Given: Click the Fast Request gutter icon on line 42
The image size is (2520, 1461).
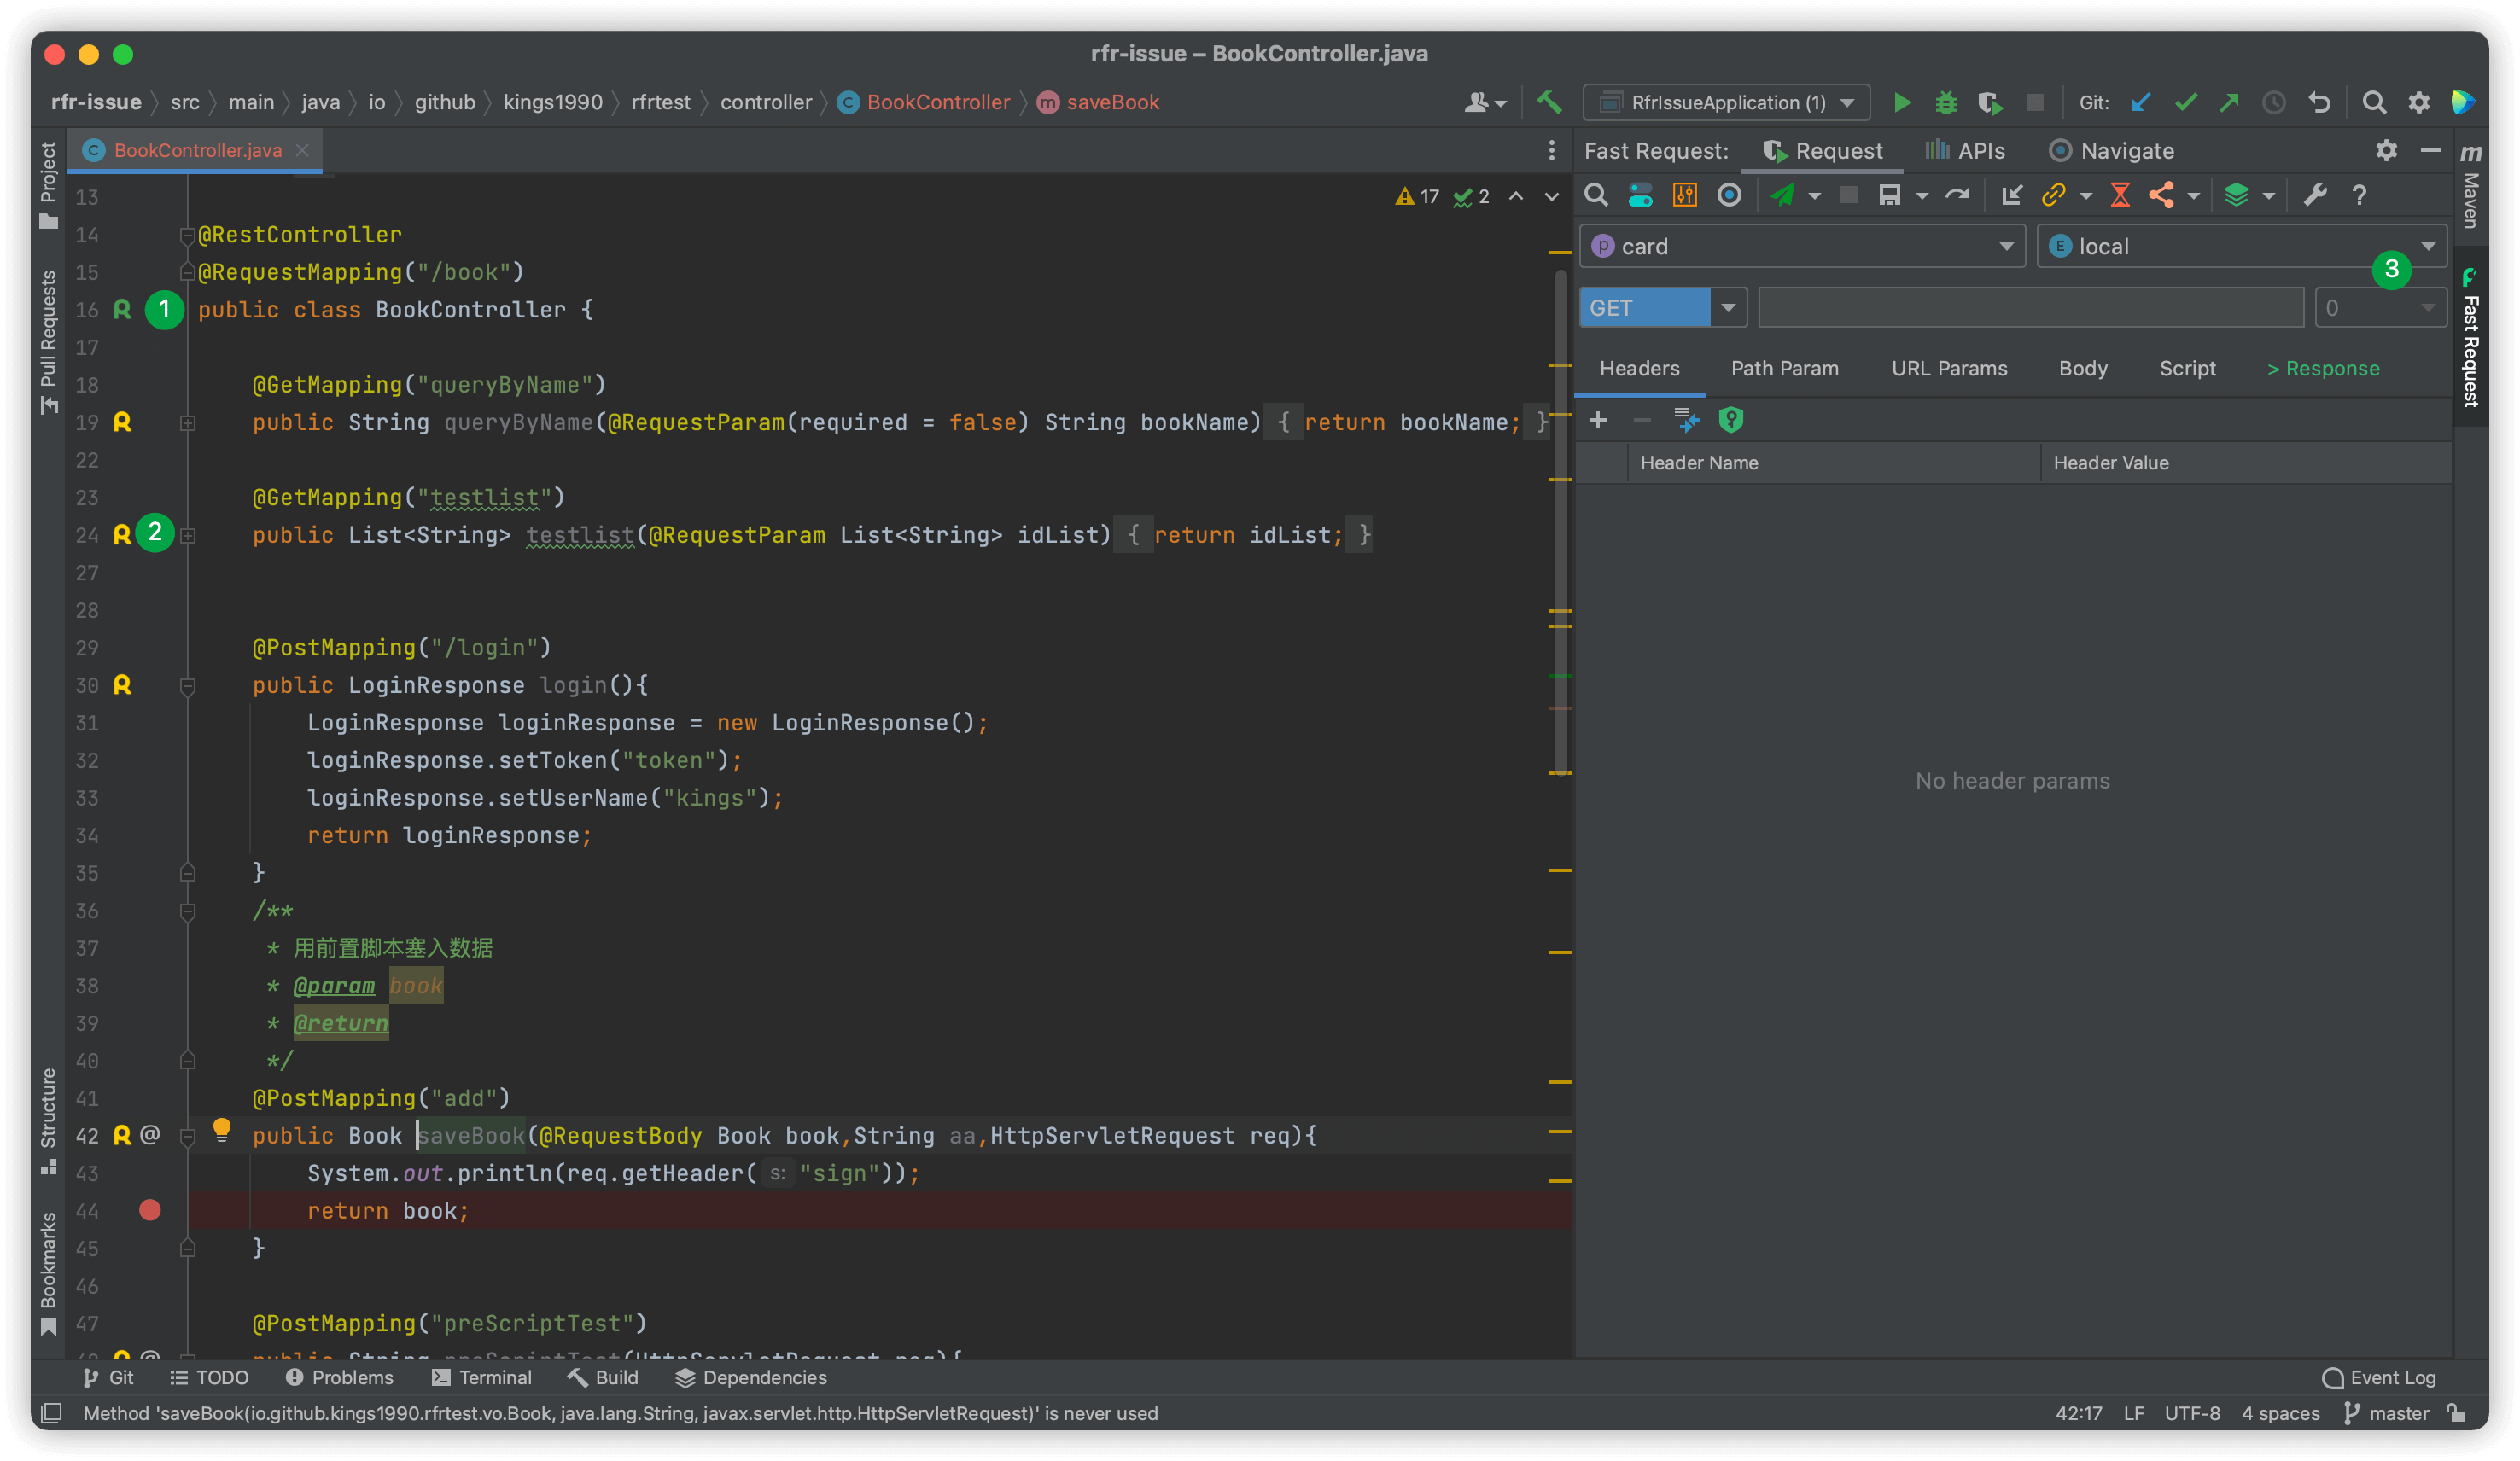Looking at the screenshot, I should point(122,1135).
